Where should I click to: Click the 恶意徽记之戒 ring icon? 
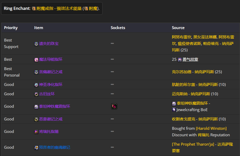pos(36,119)
